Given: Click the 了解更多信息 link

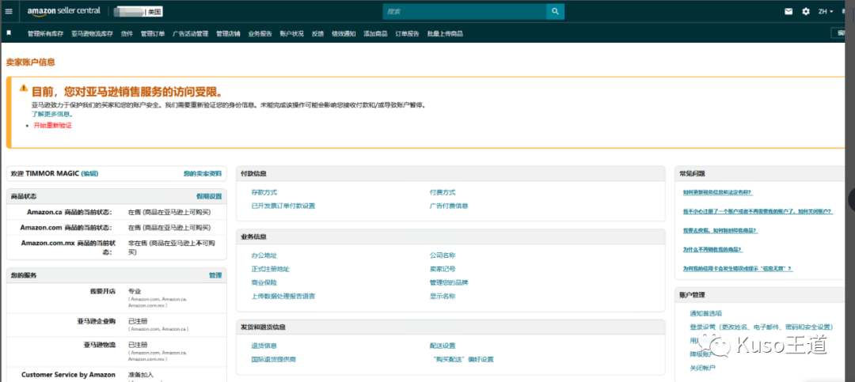Looking at the screenshot, I should (51, 115).
